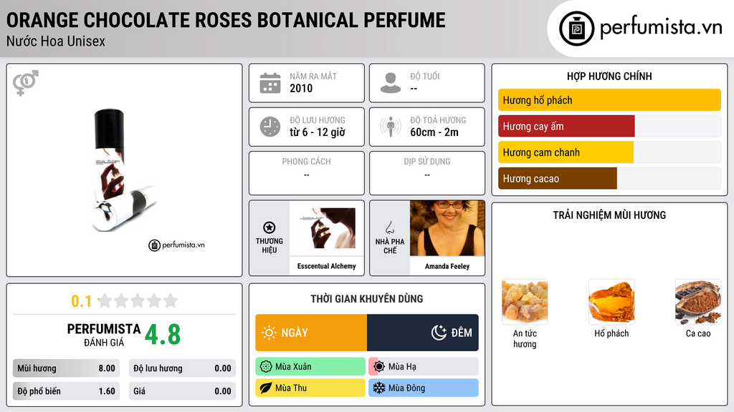Select the Hương cam chanh accord bar

point(609,152)
